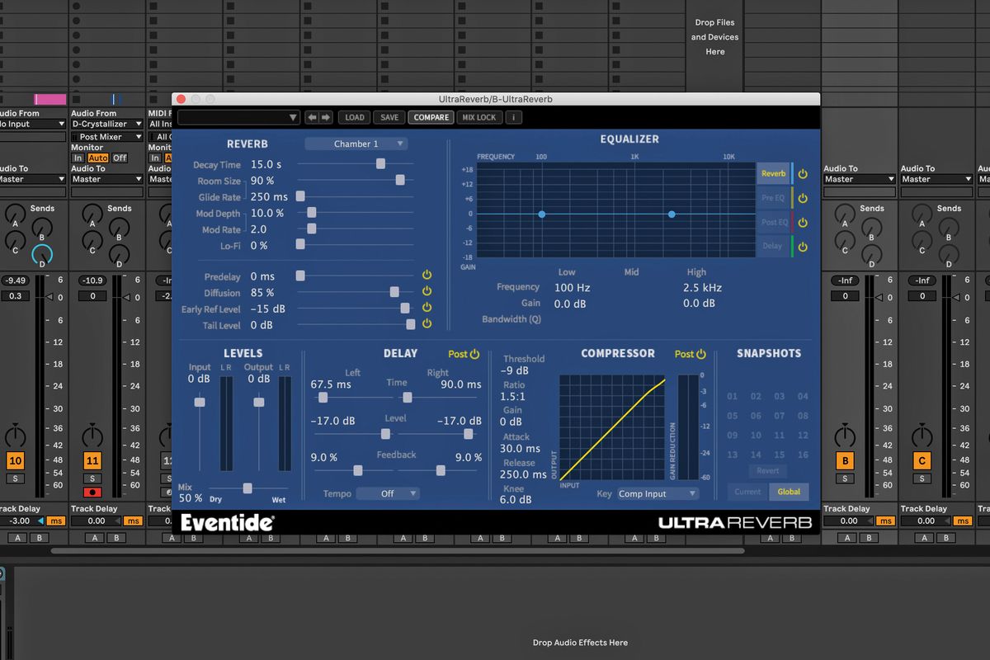Toggle the Compressor Post power switch

(x=700, y=355)
